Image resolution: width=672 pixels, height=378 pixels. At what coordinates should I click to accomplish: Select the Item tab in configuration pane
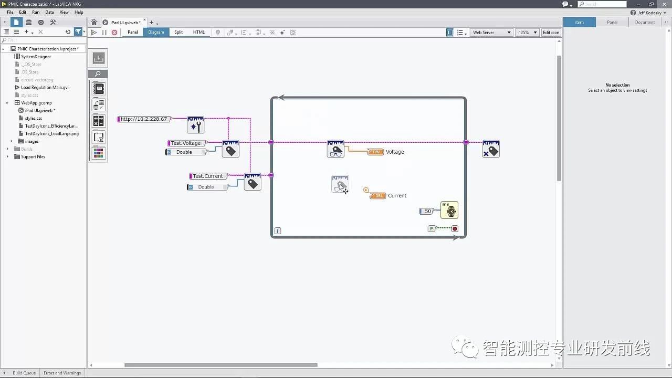tap(580, 22)
